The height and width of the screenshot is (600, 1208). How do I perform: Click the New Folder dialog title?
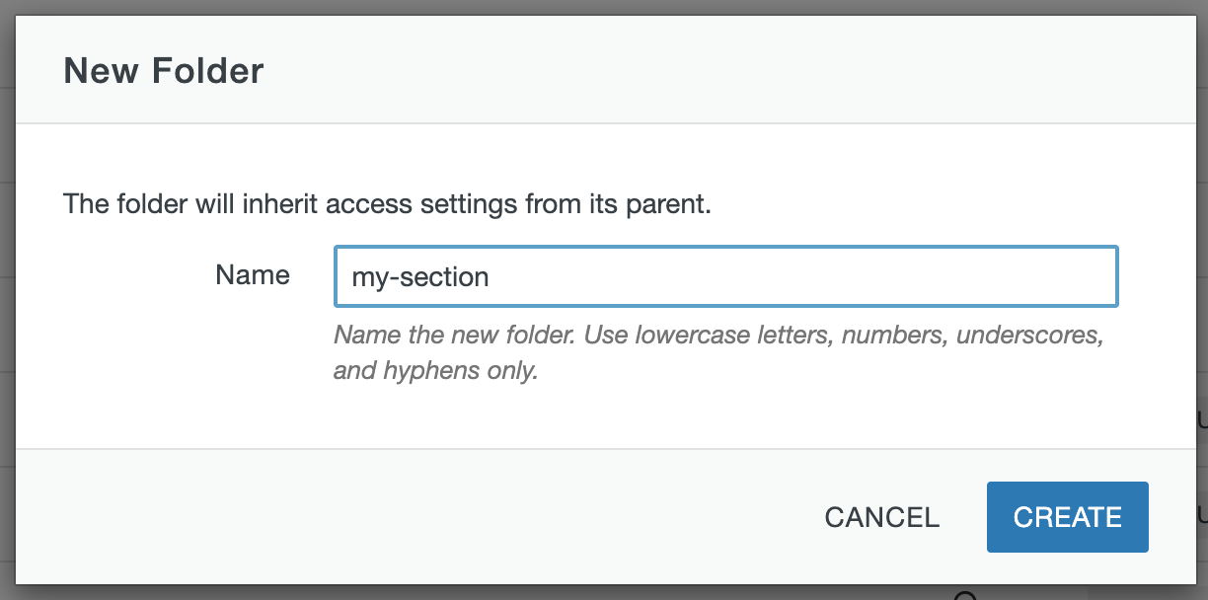tap(164, 70)
